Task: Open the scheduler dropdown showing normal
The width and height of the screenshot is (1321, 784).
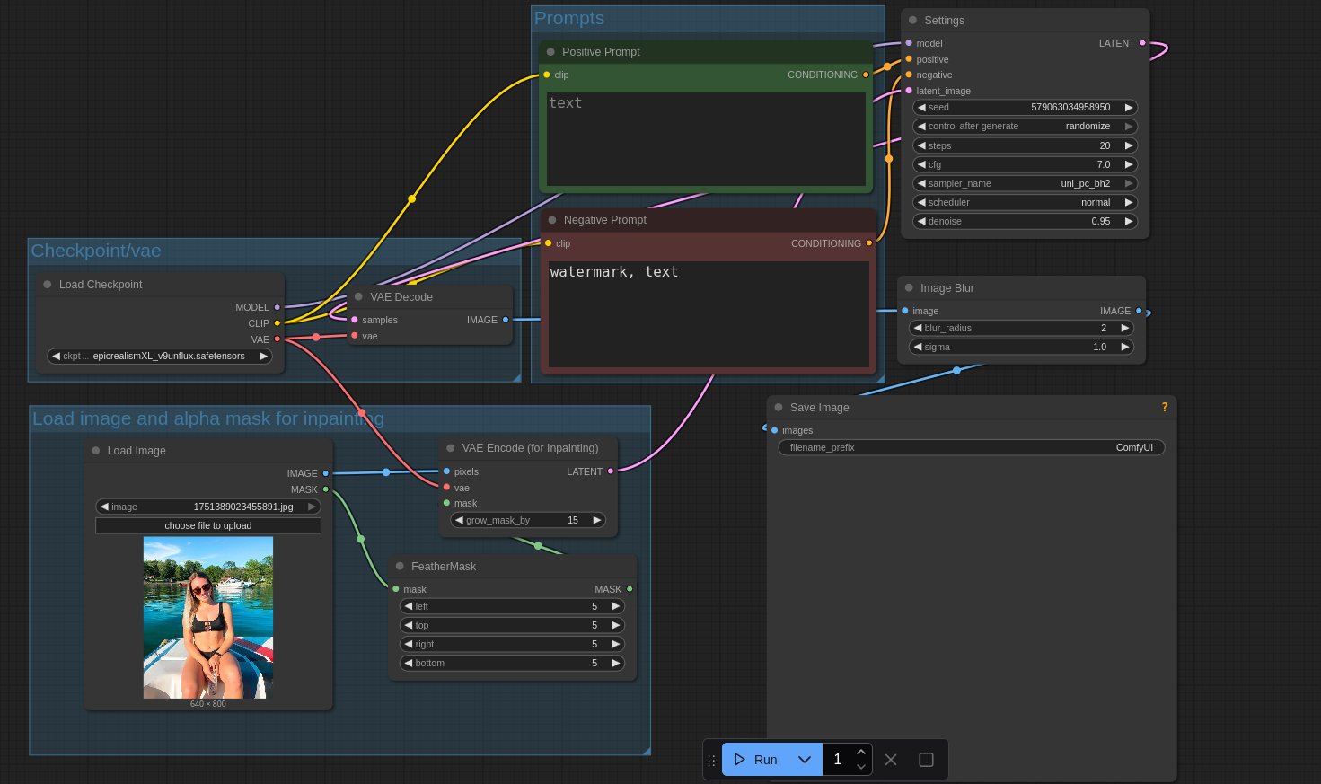Action: pos(1026,202)
